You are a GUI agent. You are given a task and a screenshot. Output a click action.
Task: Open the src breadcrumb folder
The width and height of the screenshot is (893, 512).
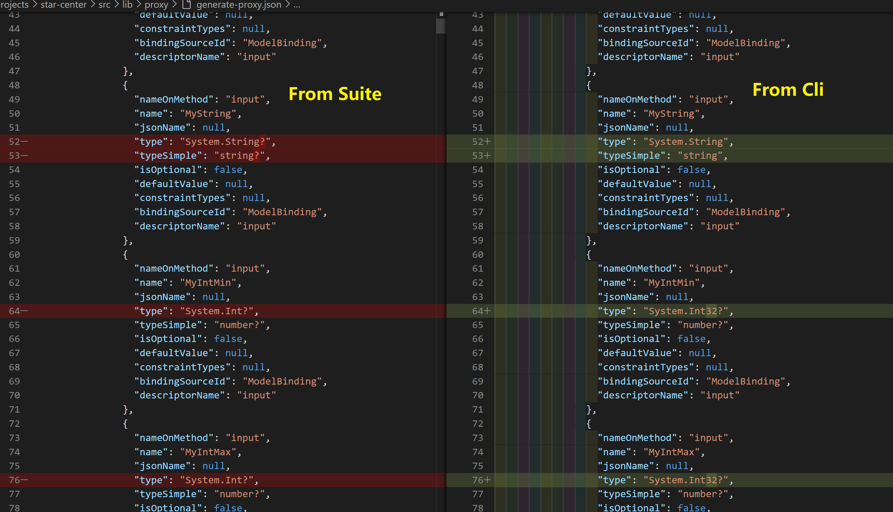pos(104,5)
